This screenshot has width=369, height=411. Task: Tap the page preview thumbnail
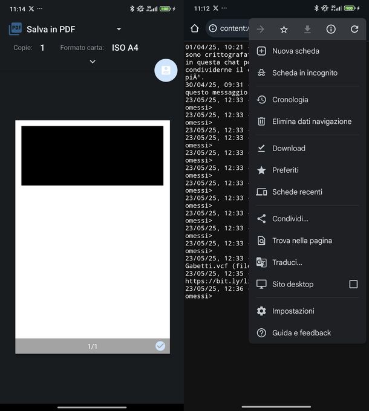click(92, 230)
